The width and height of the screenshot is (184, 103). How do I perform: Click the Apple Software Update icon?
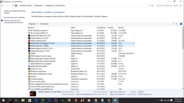click(29, 66)
